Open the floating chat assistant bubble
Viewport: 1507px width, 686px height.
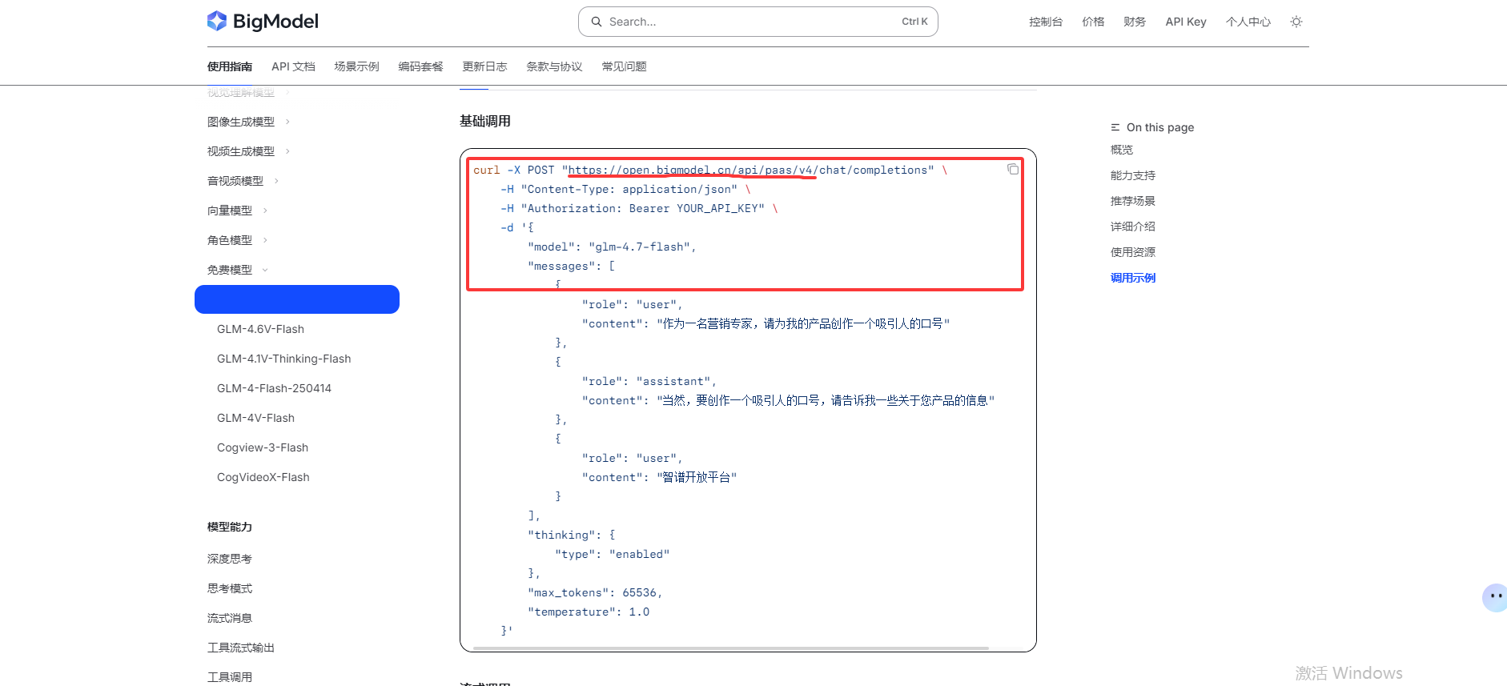1494,597
